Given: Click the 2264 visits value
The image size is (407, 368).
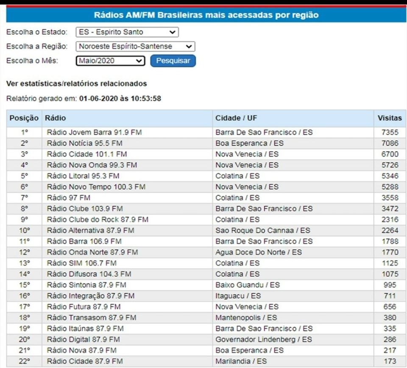Looking at the screenshot, I should point(390,230).
